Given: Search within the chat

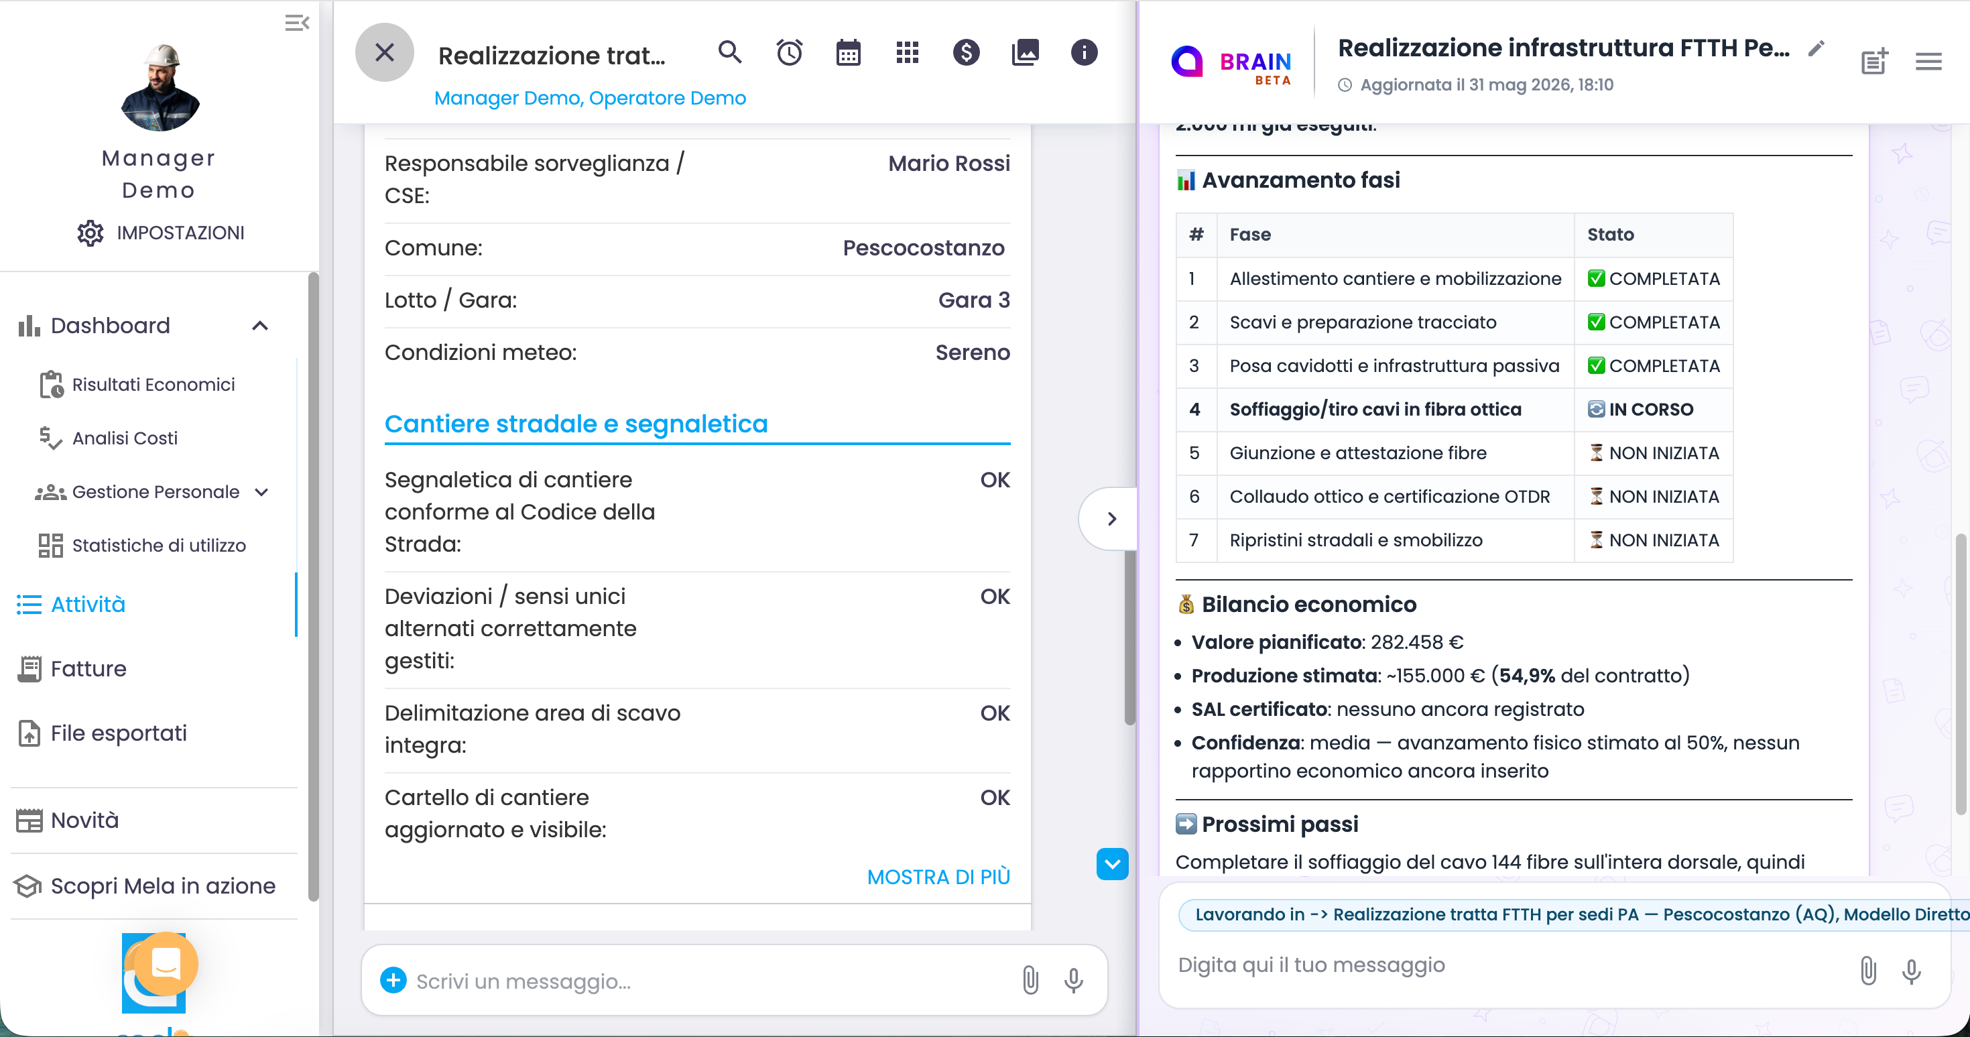Looking at the screenshot, I should click(x=731, y=53).
